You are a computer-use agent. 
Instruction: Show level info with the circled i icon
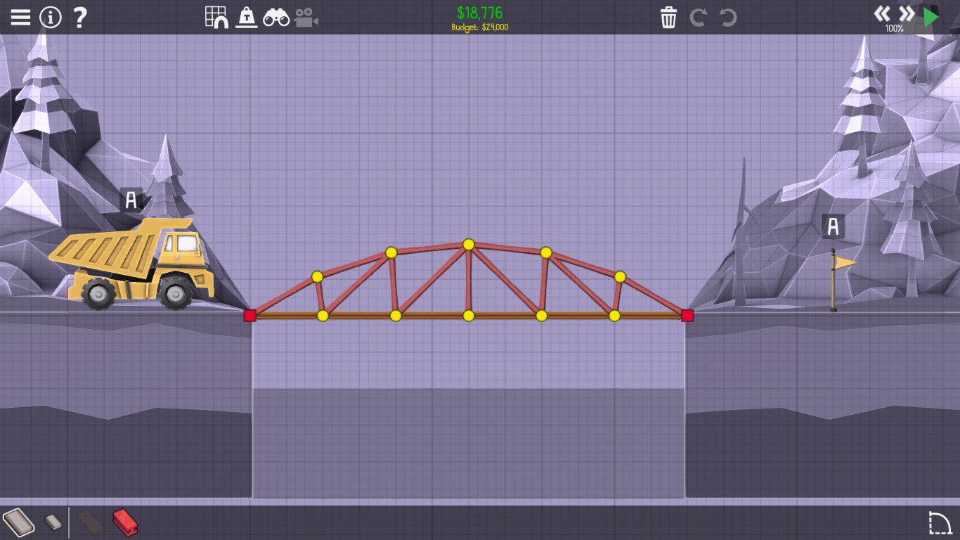tap(50, 17)
